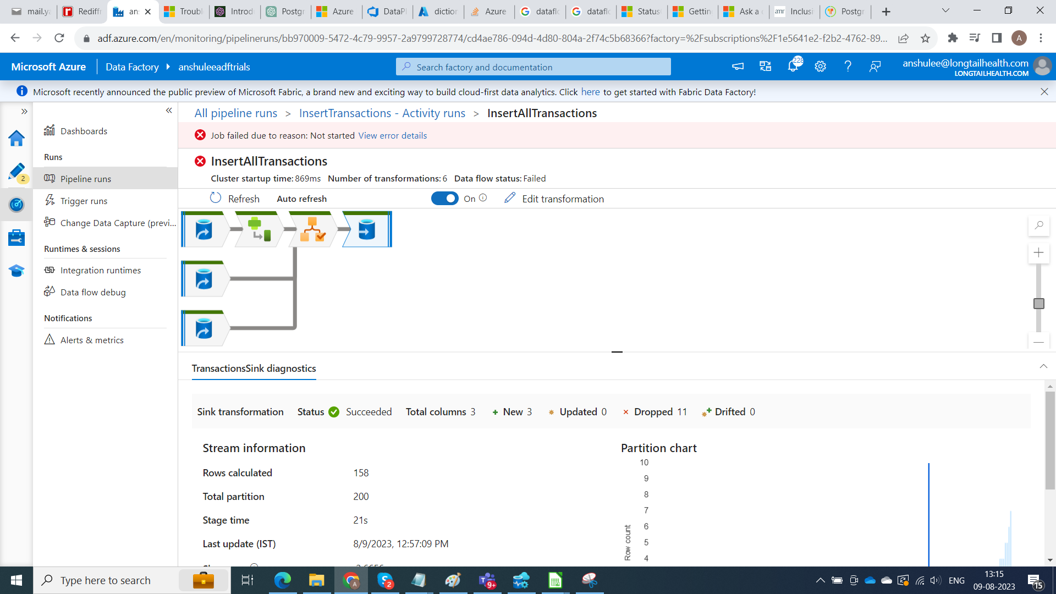Click the graph zoom slider handle
The image size is (1056, 594).
[1038, 304]
